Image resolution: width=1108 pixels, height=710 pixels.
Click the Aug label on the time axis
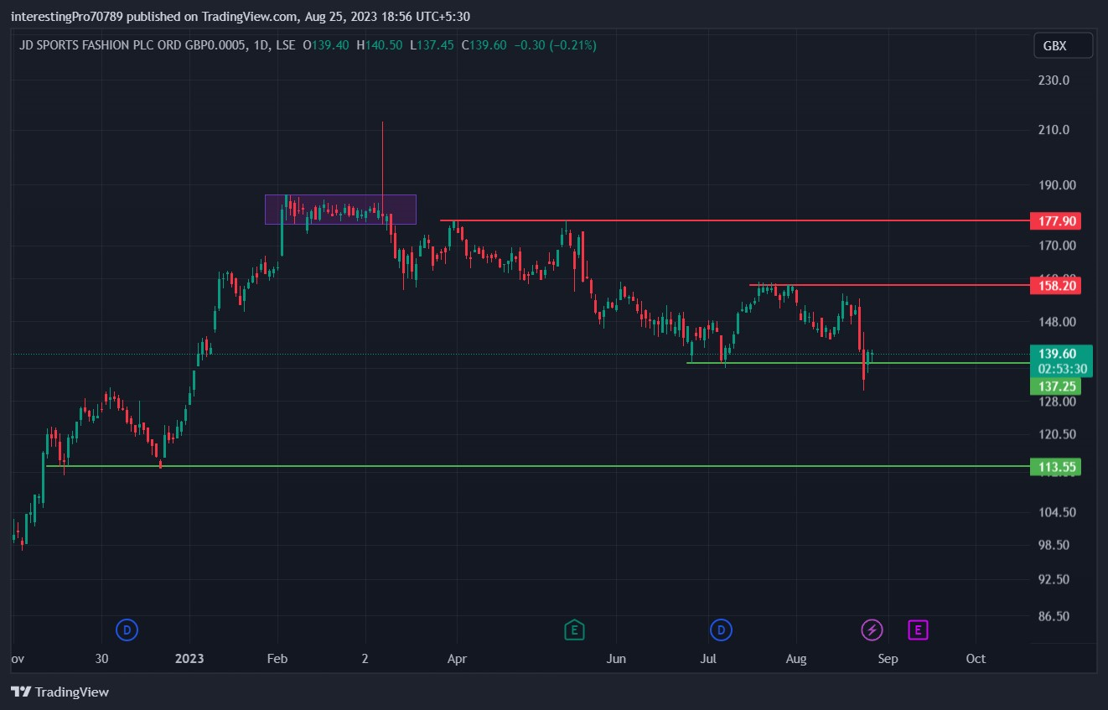point(796,659)
